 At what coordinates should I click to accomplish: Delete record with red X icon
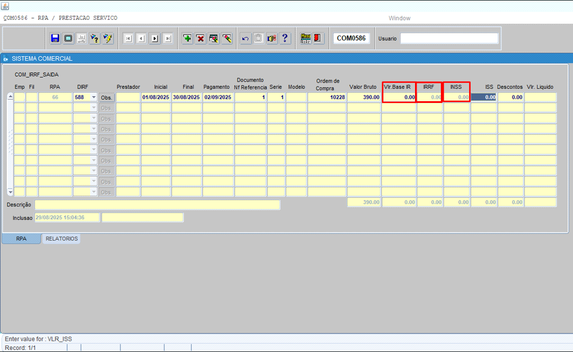(200, 38)
